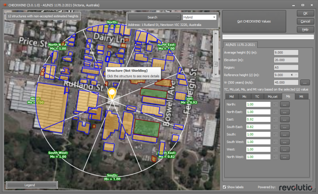Select the AS/NZS 1170.2:2021 tab
The image size is (318, 194).
tap(240, 44)
